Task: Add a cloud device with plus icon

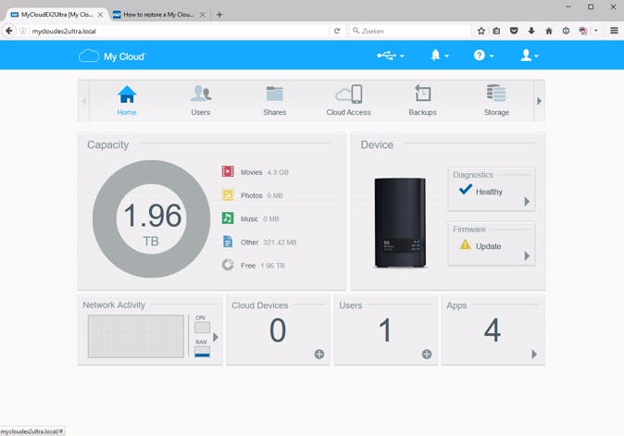Action: 319,354
